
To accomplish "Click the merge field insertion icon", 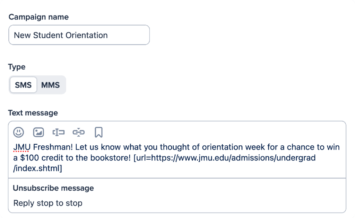I will (x=59, y=132).
